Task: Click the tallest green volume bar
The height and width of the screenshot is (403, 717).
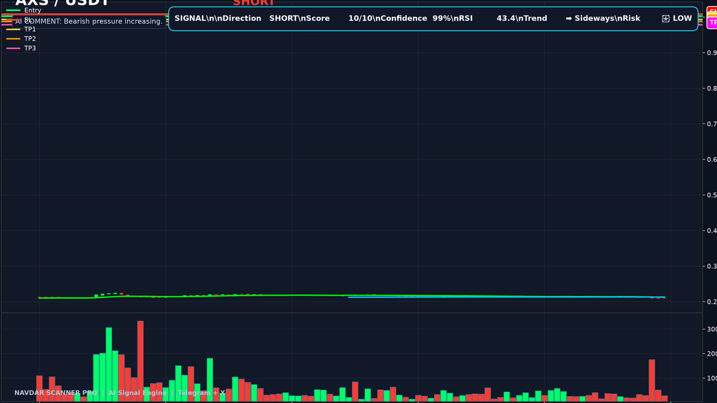Action: tap(109, 364)
